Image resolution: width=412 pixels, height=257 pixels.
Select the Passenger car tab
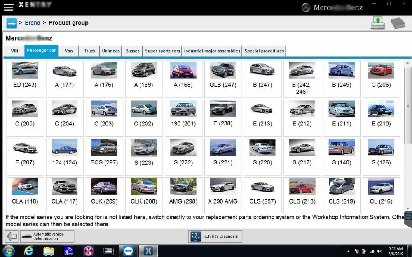click(41, 51)
